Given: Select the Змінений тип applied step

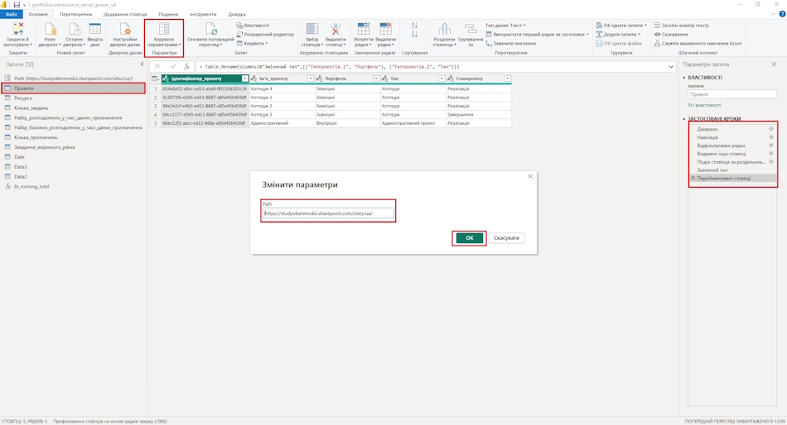Looking at the screenshot, I should point(732,170).
